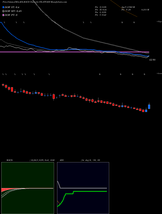The image size is (162, 214).
Task: Click the latest tall blue candlestick
Action: tap(149, 107)
